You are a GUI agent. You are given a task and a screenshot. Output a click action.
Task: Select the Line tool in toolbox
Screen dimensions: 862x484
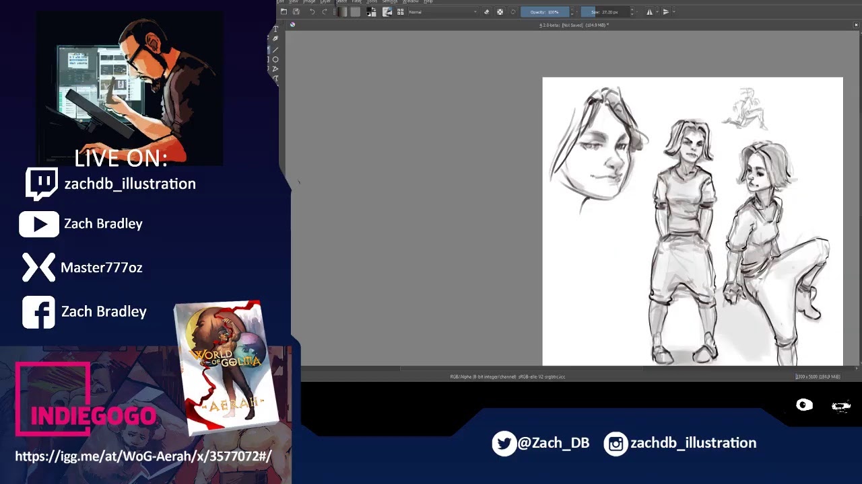point(275,50)
